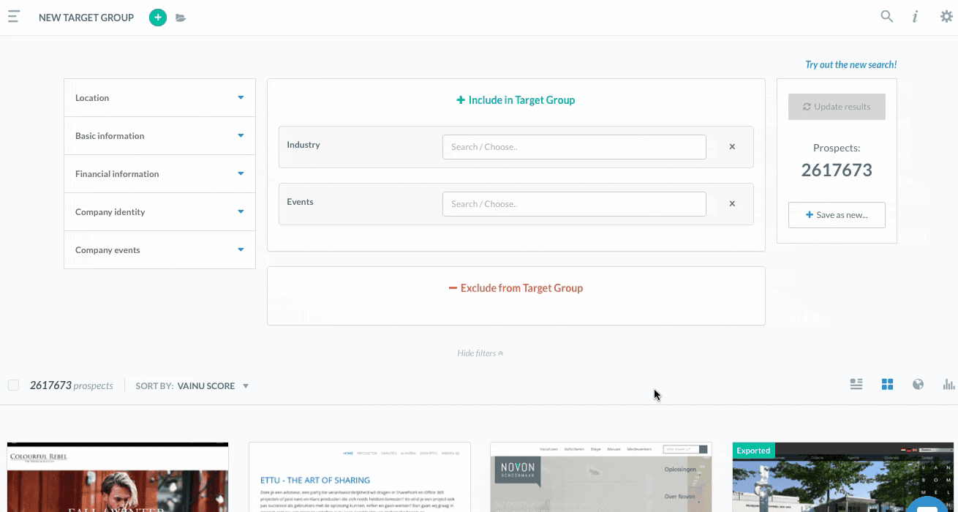The width and height of the screenshot is (958, 512).
Task: Click the Save as new button
Action: click(837, 215)
